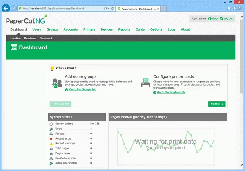Close the PaperCut NG Dashboard tab
Image resolution: width=245 pixels, height=171 pixels.
point(158,9)
